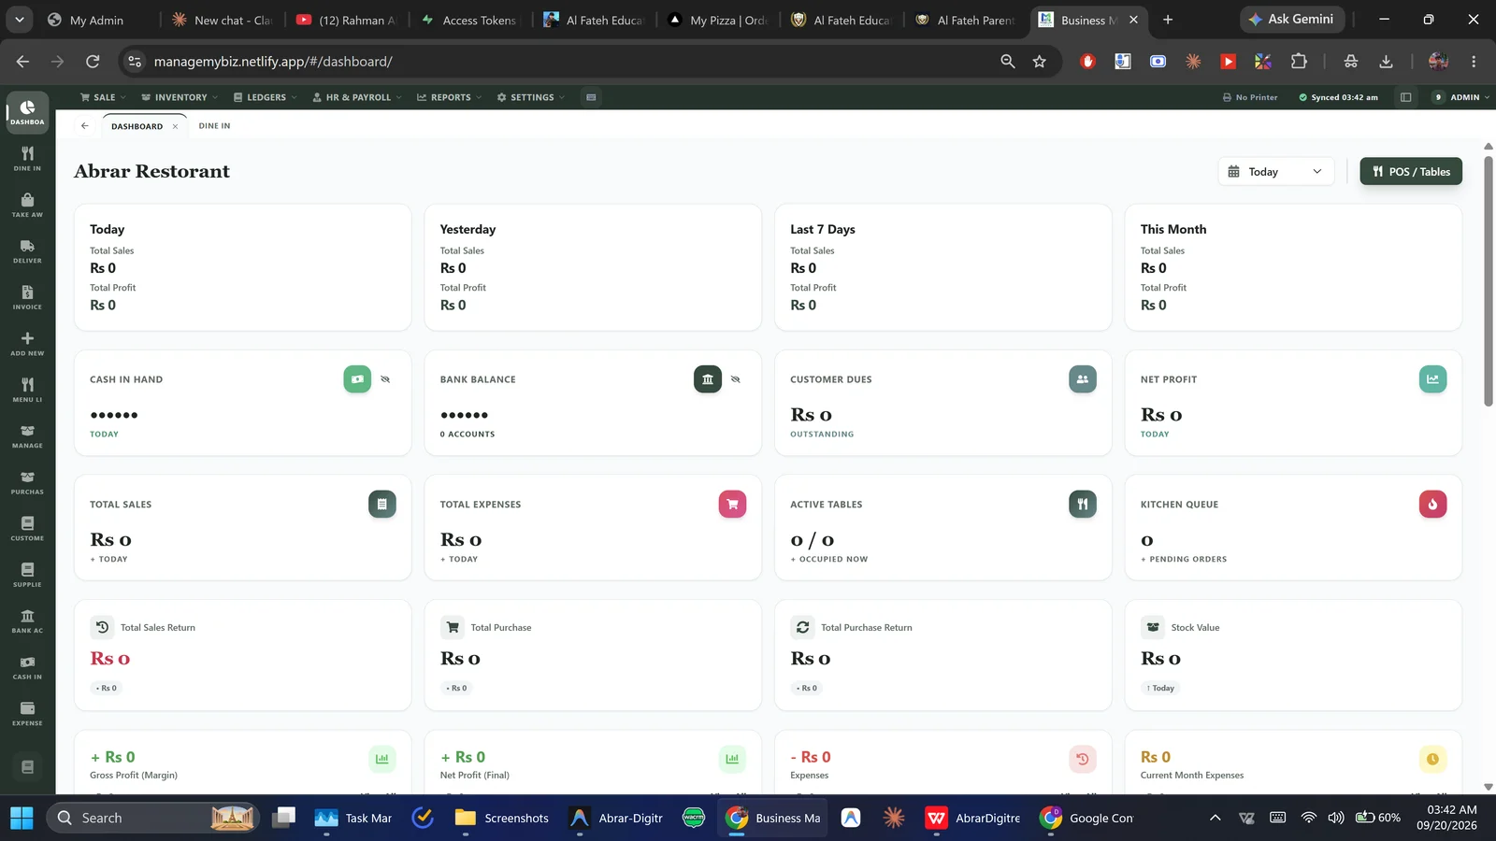Click the Cash In Hand green icon
The width and height of the screenshot is (1496, 841).
357,379
